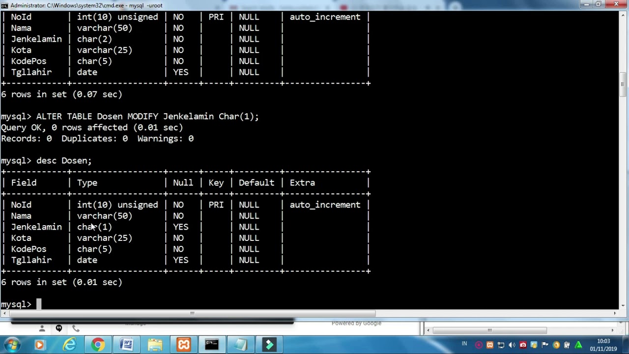This screenshot has width=629, height=354.
Task: Click the background window scrollbar left arrow
Action: [x=428, y=330]
